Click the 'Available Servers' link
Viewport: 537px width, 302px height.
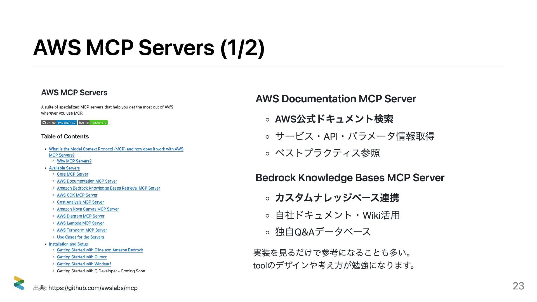pyautogui.click(x=64, y=168)
